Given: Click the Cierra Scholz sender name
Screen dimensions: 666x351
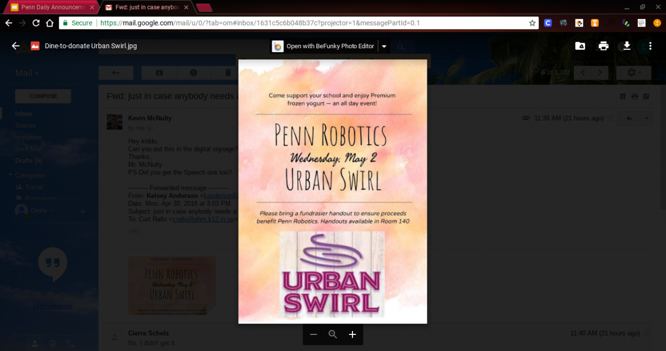Looking at the screenshot, I should click(149, 333).
